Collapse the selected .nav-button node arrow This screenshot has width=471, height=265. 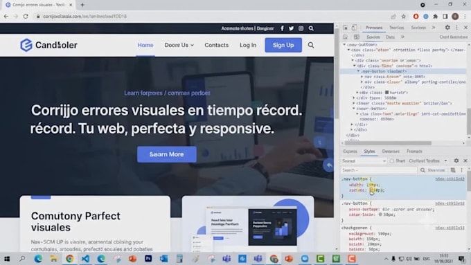click(358, 71)
